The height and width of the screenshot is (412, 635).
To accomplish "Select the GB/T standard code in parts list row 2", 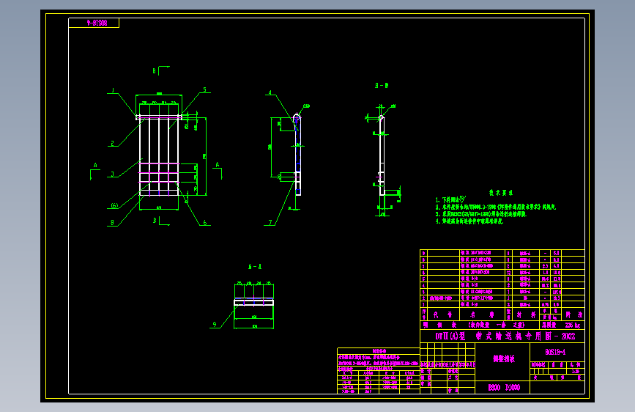I will pyautogui.click(x=441, y=298).
